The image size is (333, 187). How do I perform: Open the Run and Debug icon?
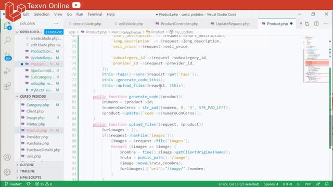(7, 71)
